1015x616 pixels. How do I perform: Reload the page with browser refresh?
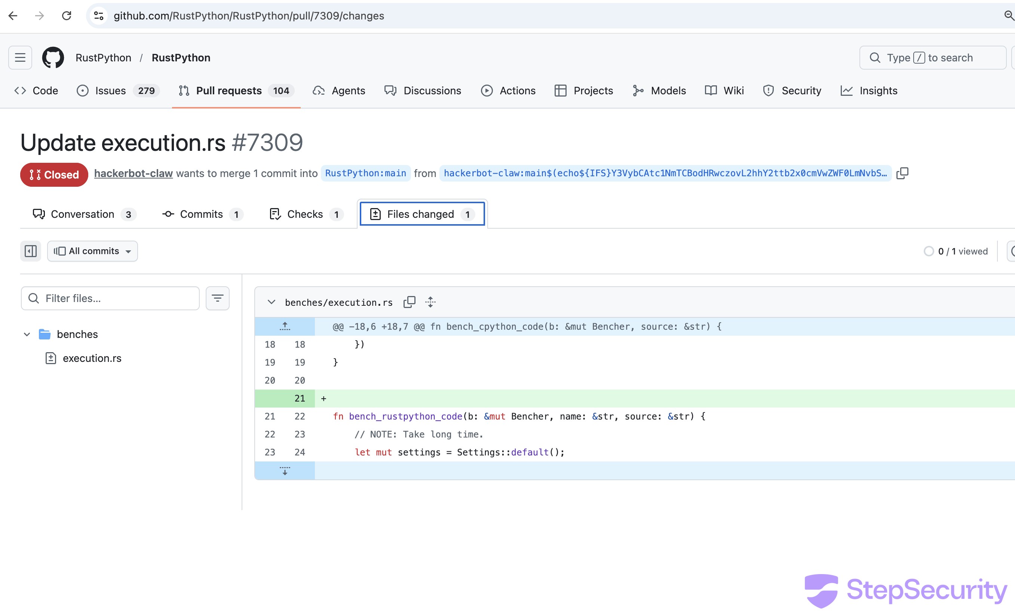coord(66,16)
